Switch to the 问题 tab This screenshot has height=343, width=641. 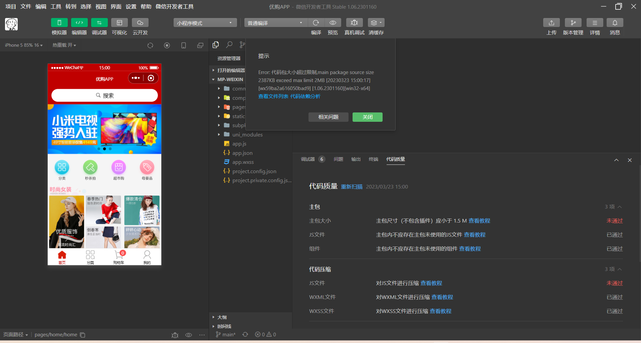[x=339, y=159]
